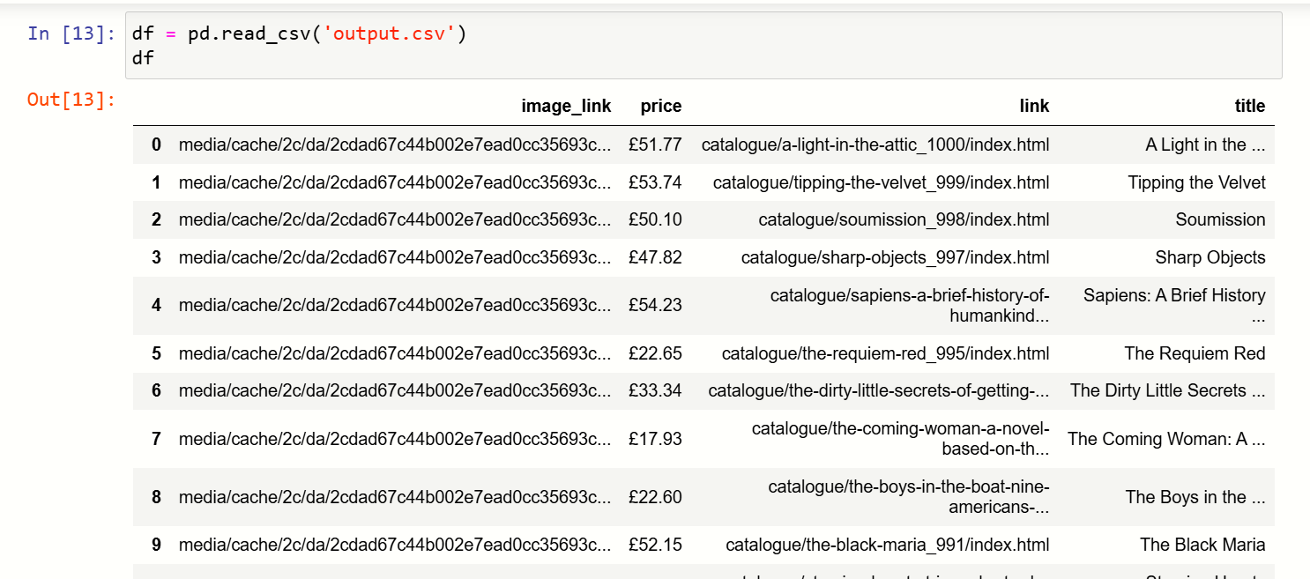1310x579 pixels.
Task: Select image_link cell in row 5
Action: point(395,353)
